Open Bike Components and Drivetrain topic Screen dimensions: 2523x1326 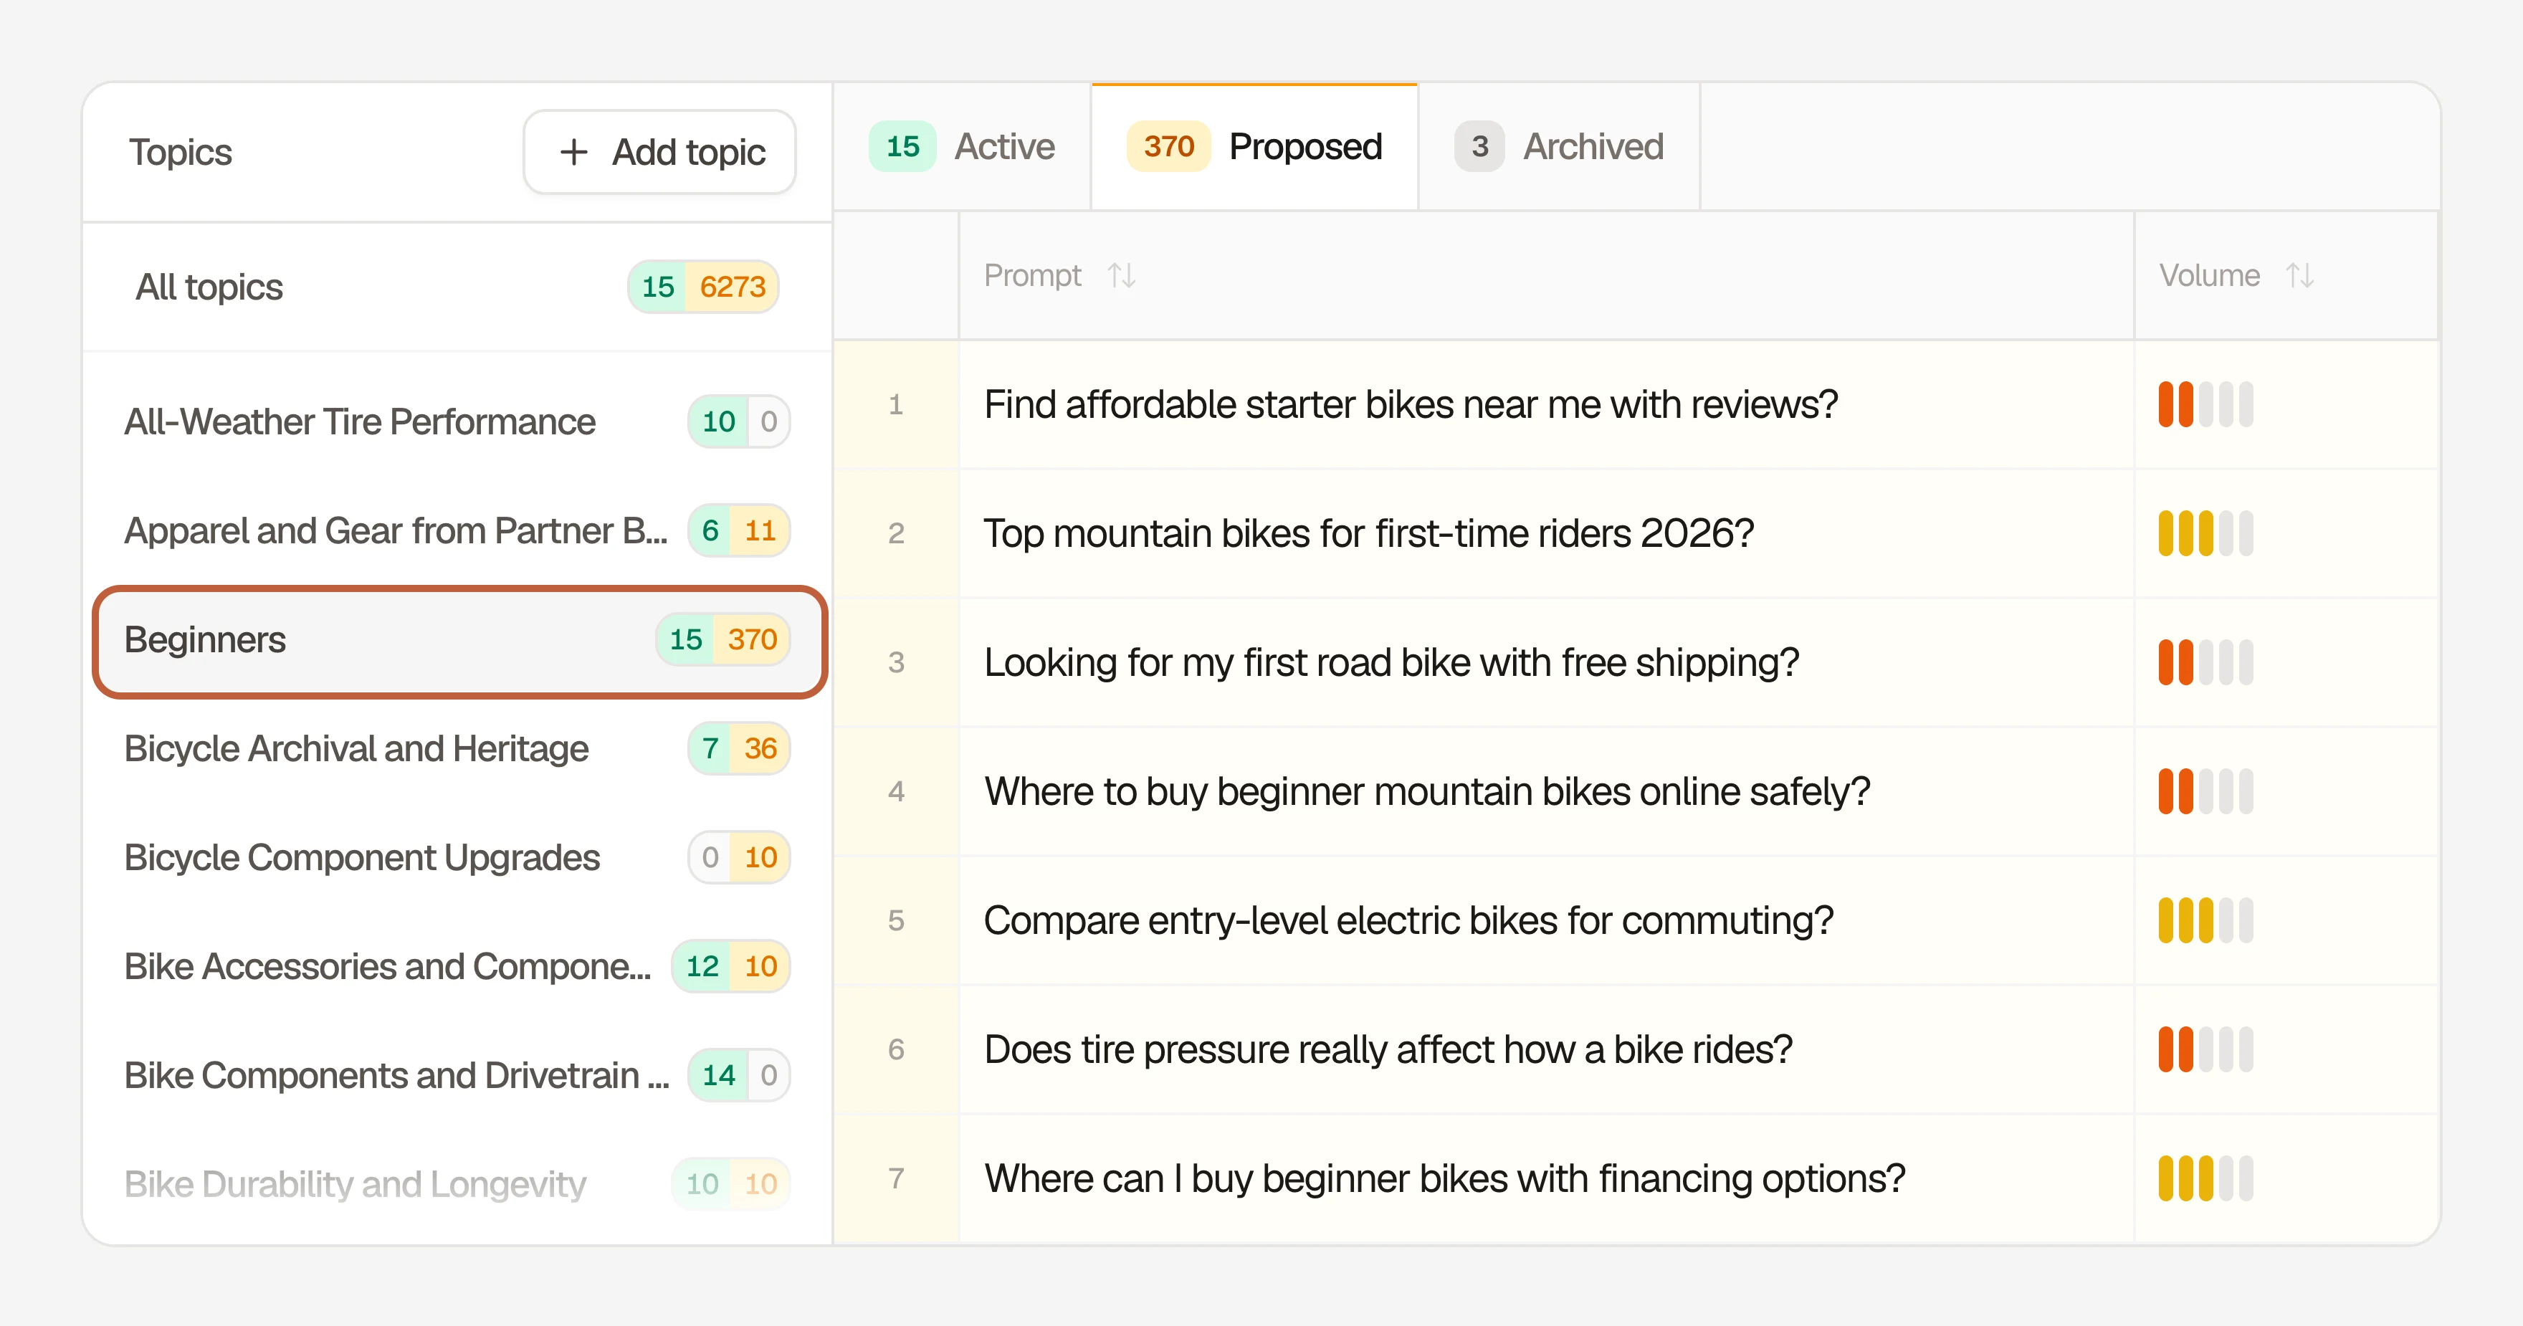(x=457, y=1075)
